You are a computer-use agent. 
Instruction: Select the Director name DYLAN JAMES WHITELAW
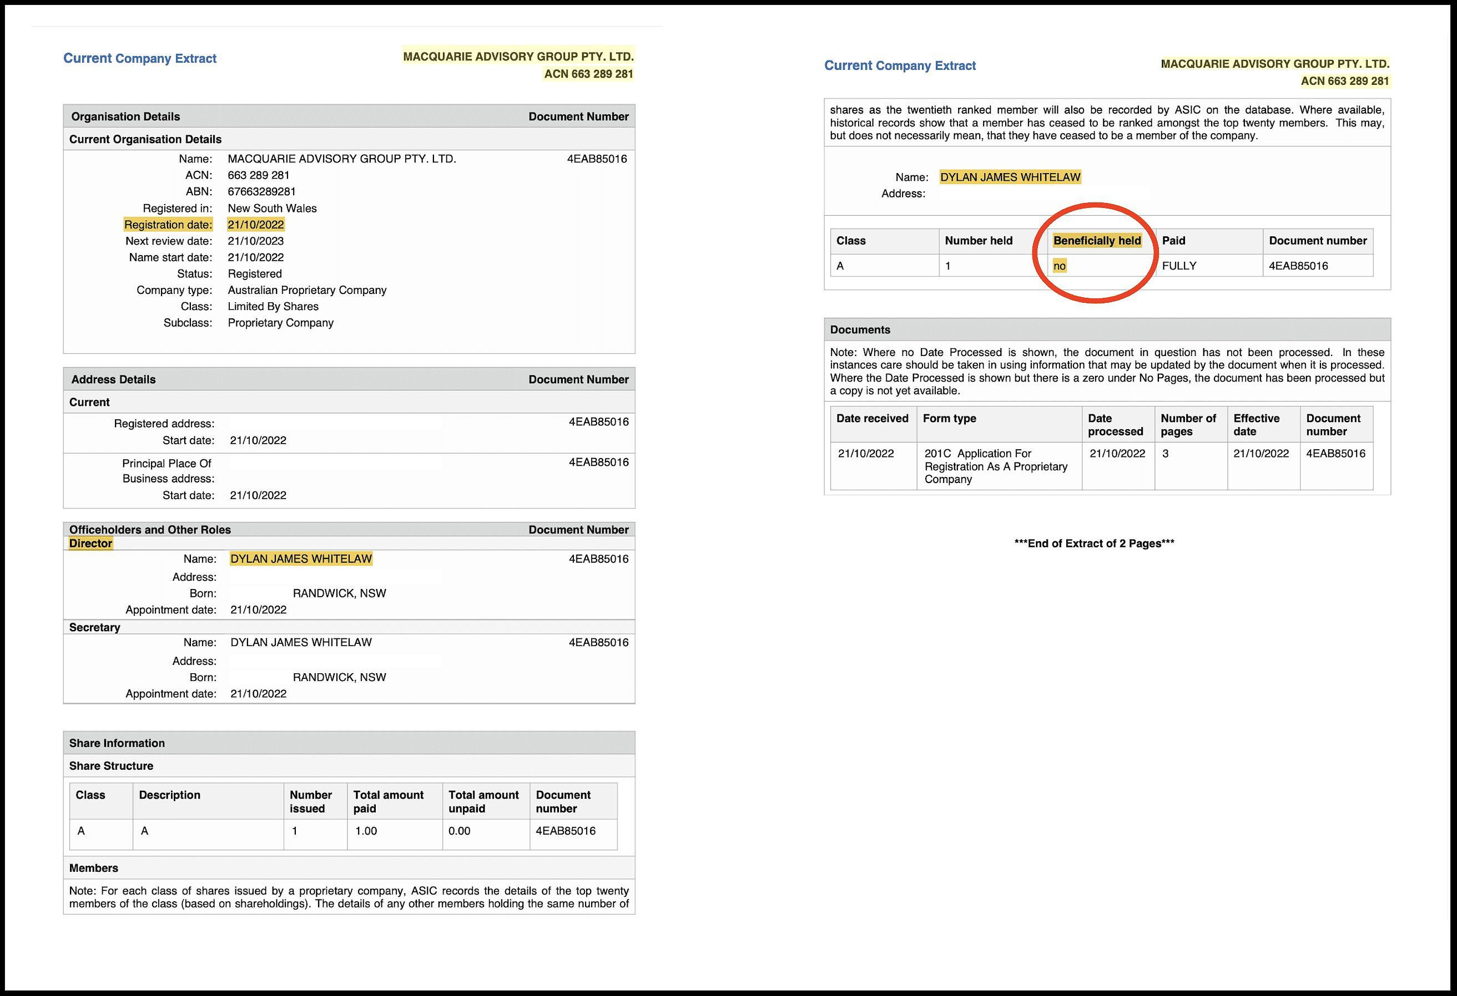(x=301, y=559)
